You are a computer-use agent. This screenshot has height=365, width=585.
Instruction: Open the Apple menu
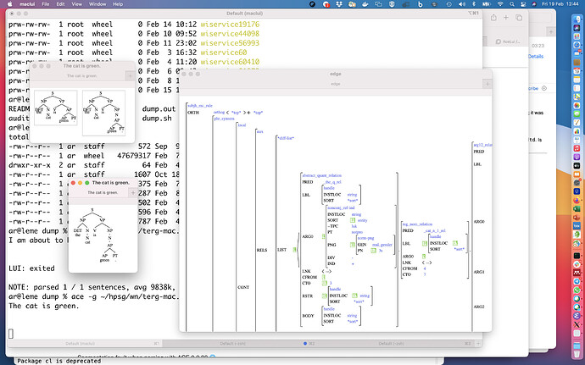[x=9, y=4]
